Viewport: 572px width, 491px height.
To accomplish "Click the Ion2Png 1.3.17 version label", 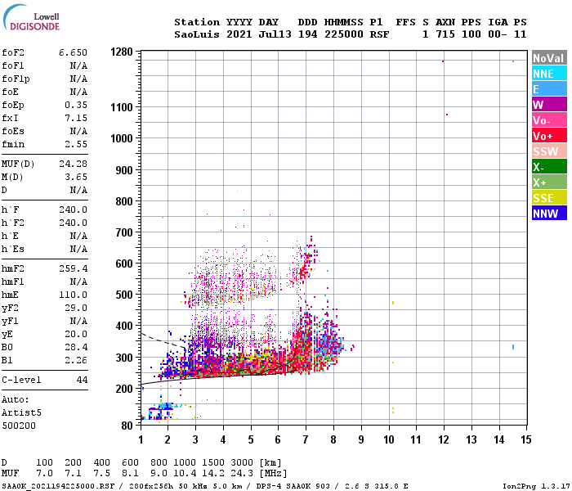I will pyautogui.click(x=536, y=486).
